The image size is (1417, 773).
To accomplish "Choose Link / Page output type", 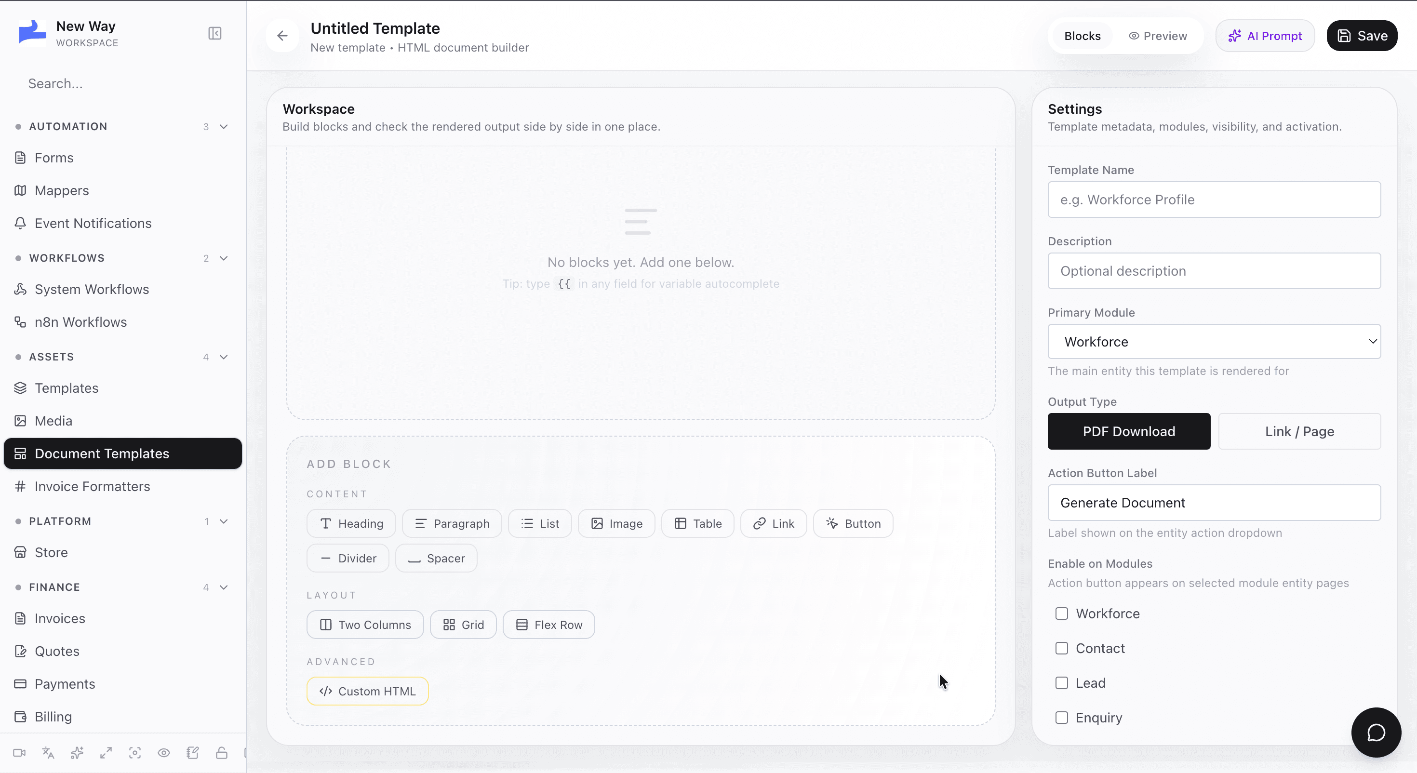I will [1299, 431].
